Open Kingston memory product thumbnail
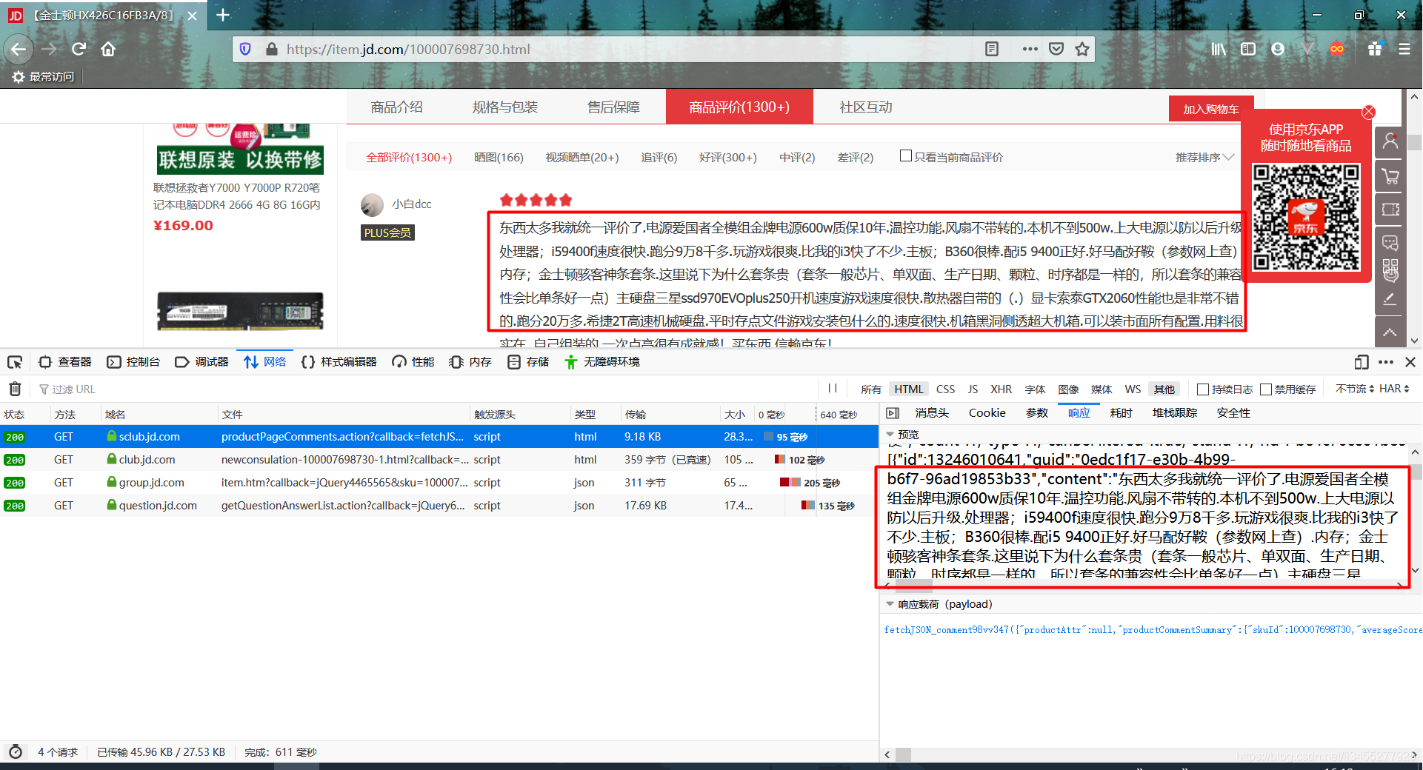Screen dimensions: 1423x770 point(240,311)
